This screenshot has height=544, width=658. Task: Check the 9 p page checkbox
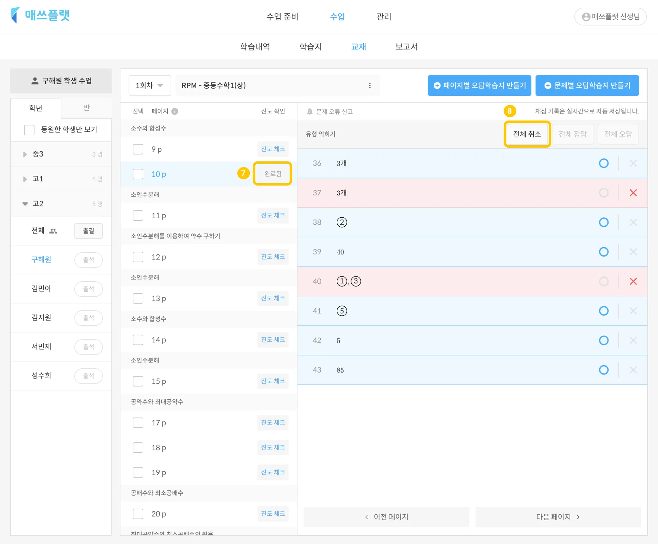[x=138, y=149]
